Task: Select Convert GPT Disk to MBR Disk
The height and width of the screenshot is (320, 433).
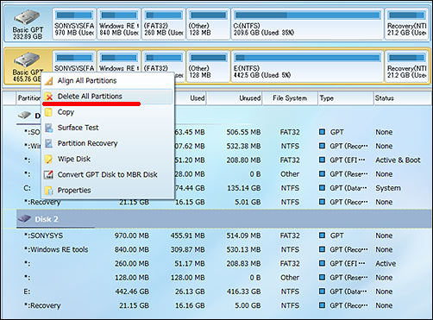Action: (108, 174)
